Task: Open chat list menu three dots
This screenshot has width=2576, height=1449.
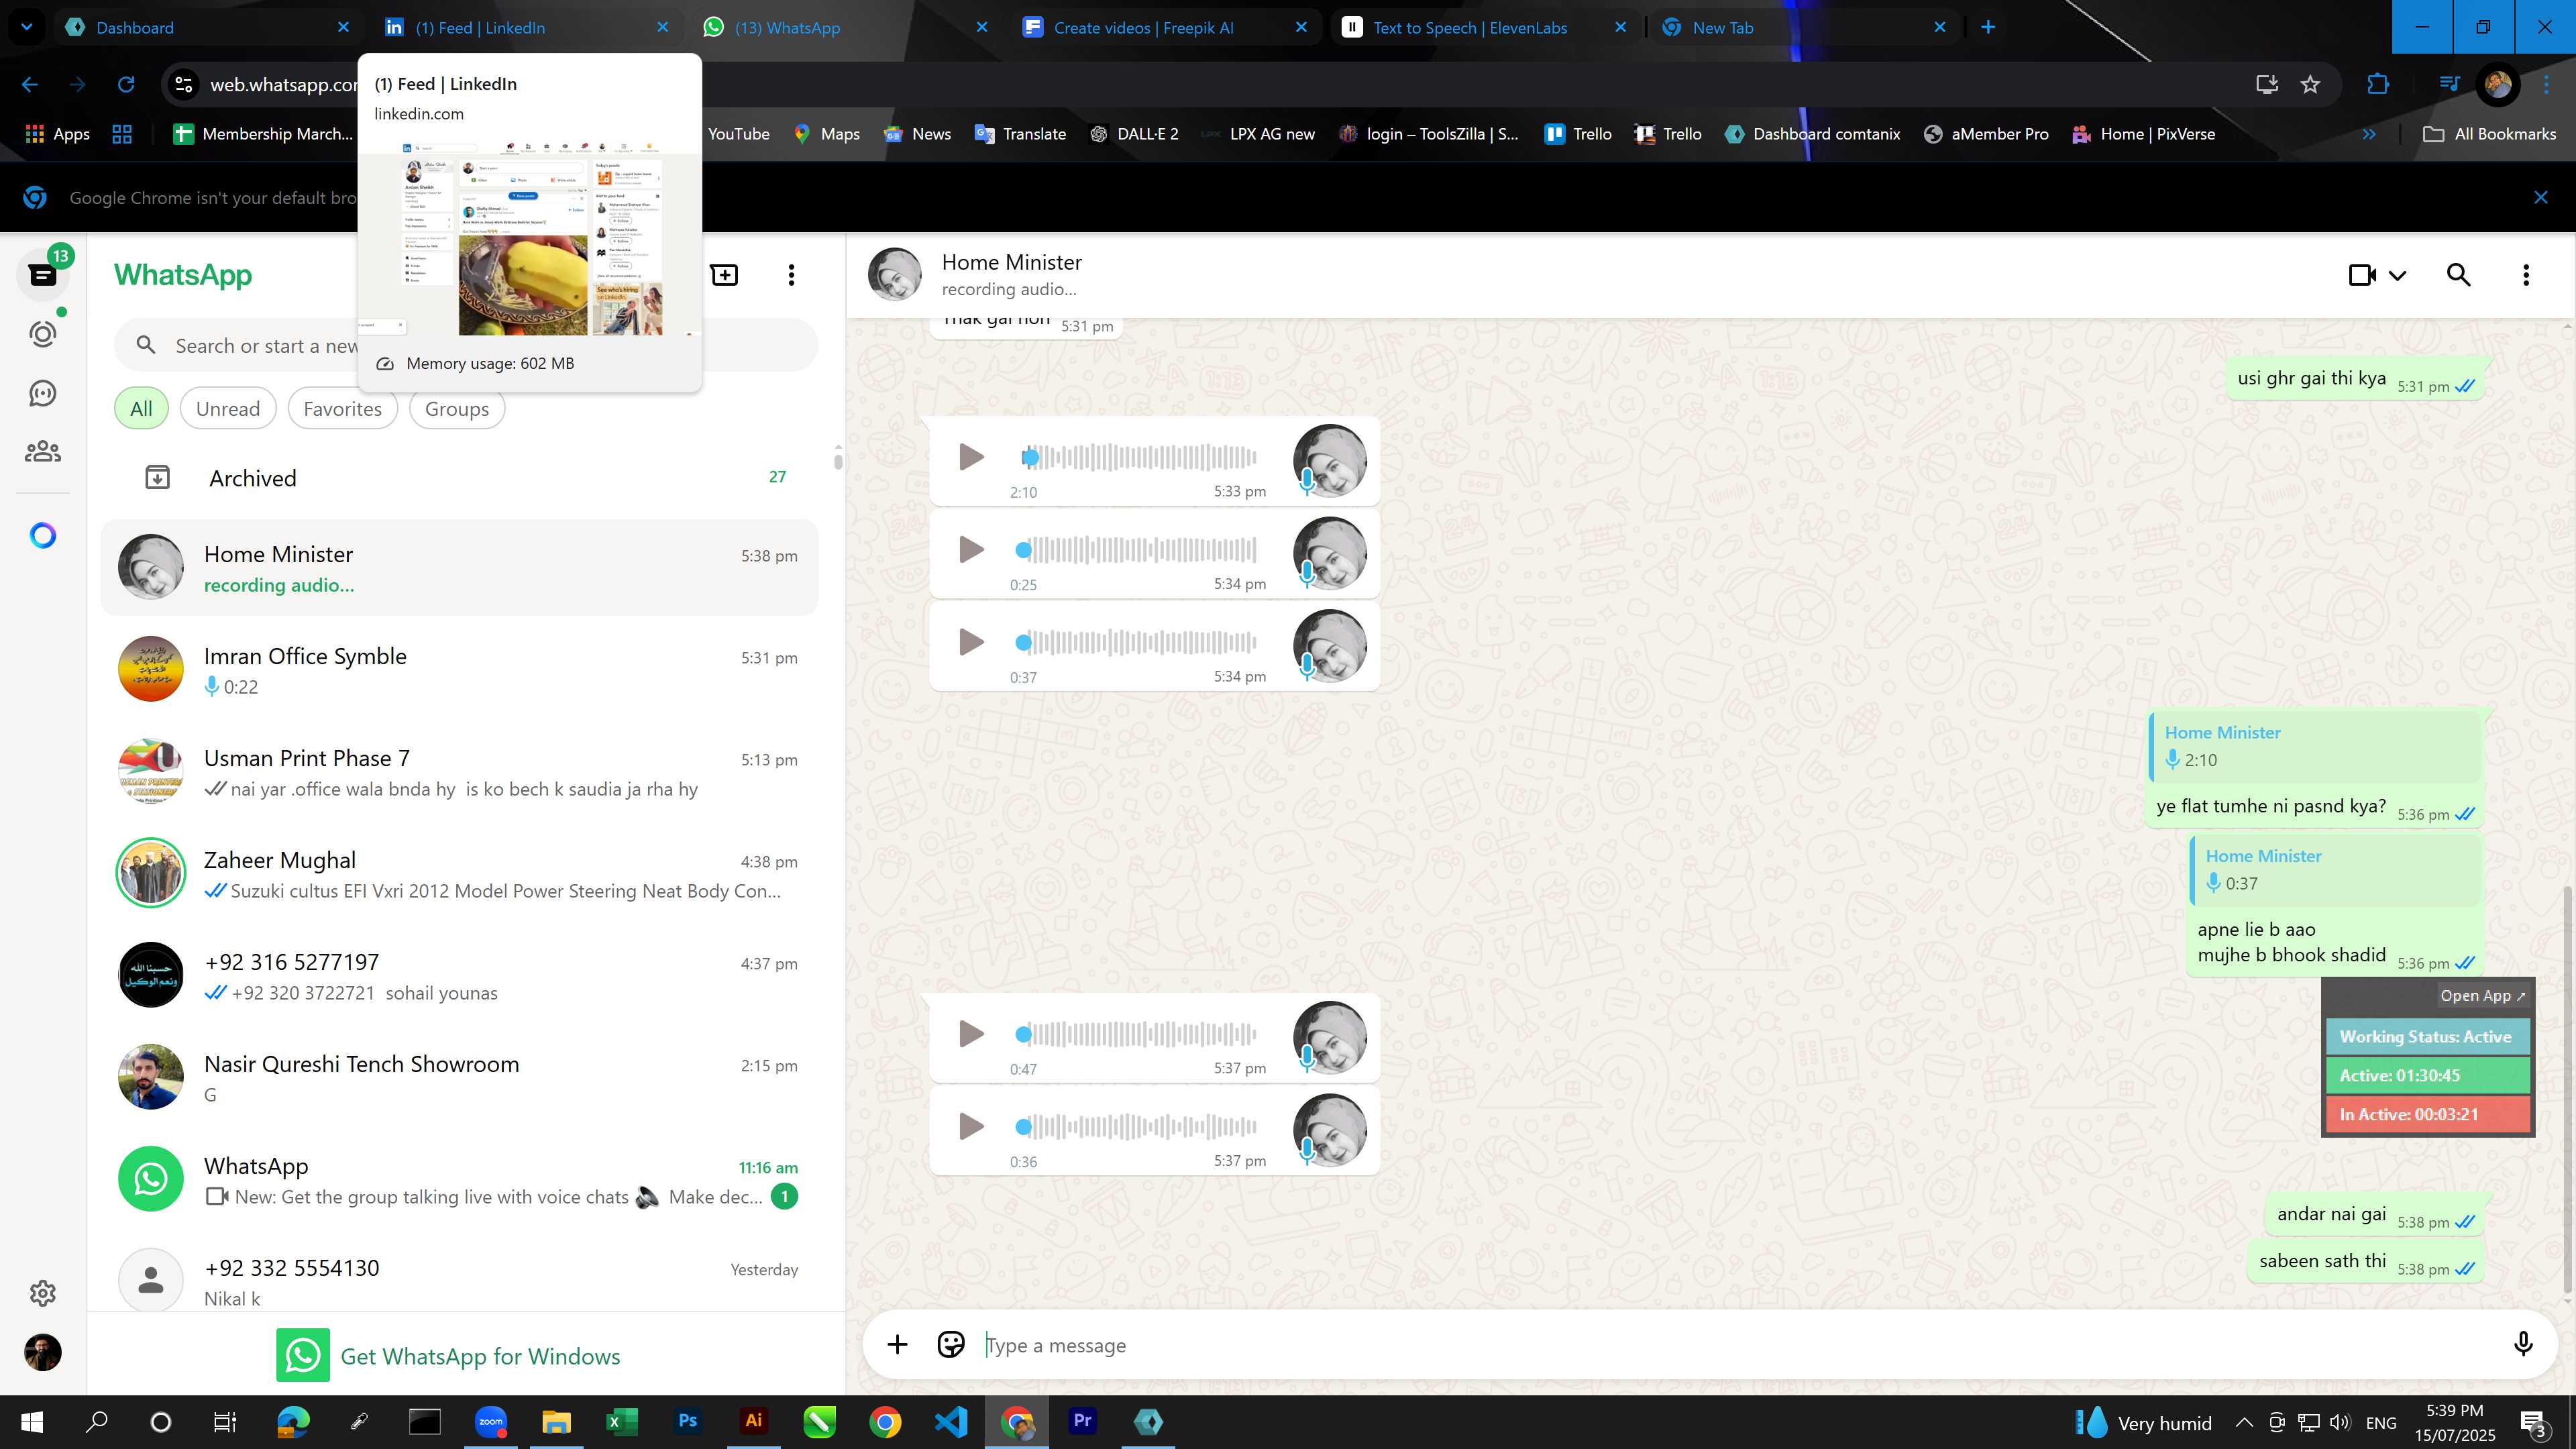Action: [791, 275]
